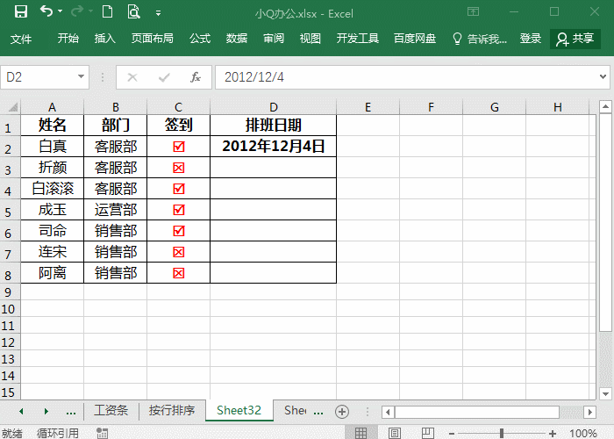Open Ribbon Display Options icon
614x439 pixels.
473,11
